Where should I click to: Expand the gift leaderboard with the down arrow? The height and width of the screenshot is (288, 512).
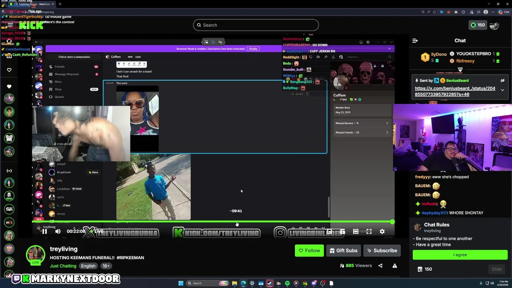click(x=460, y=70)
